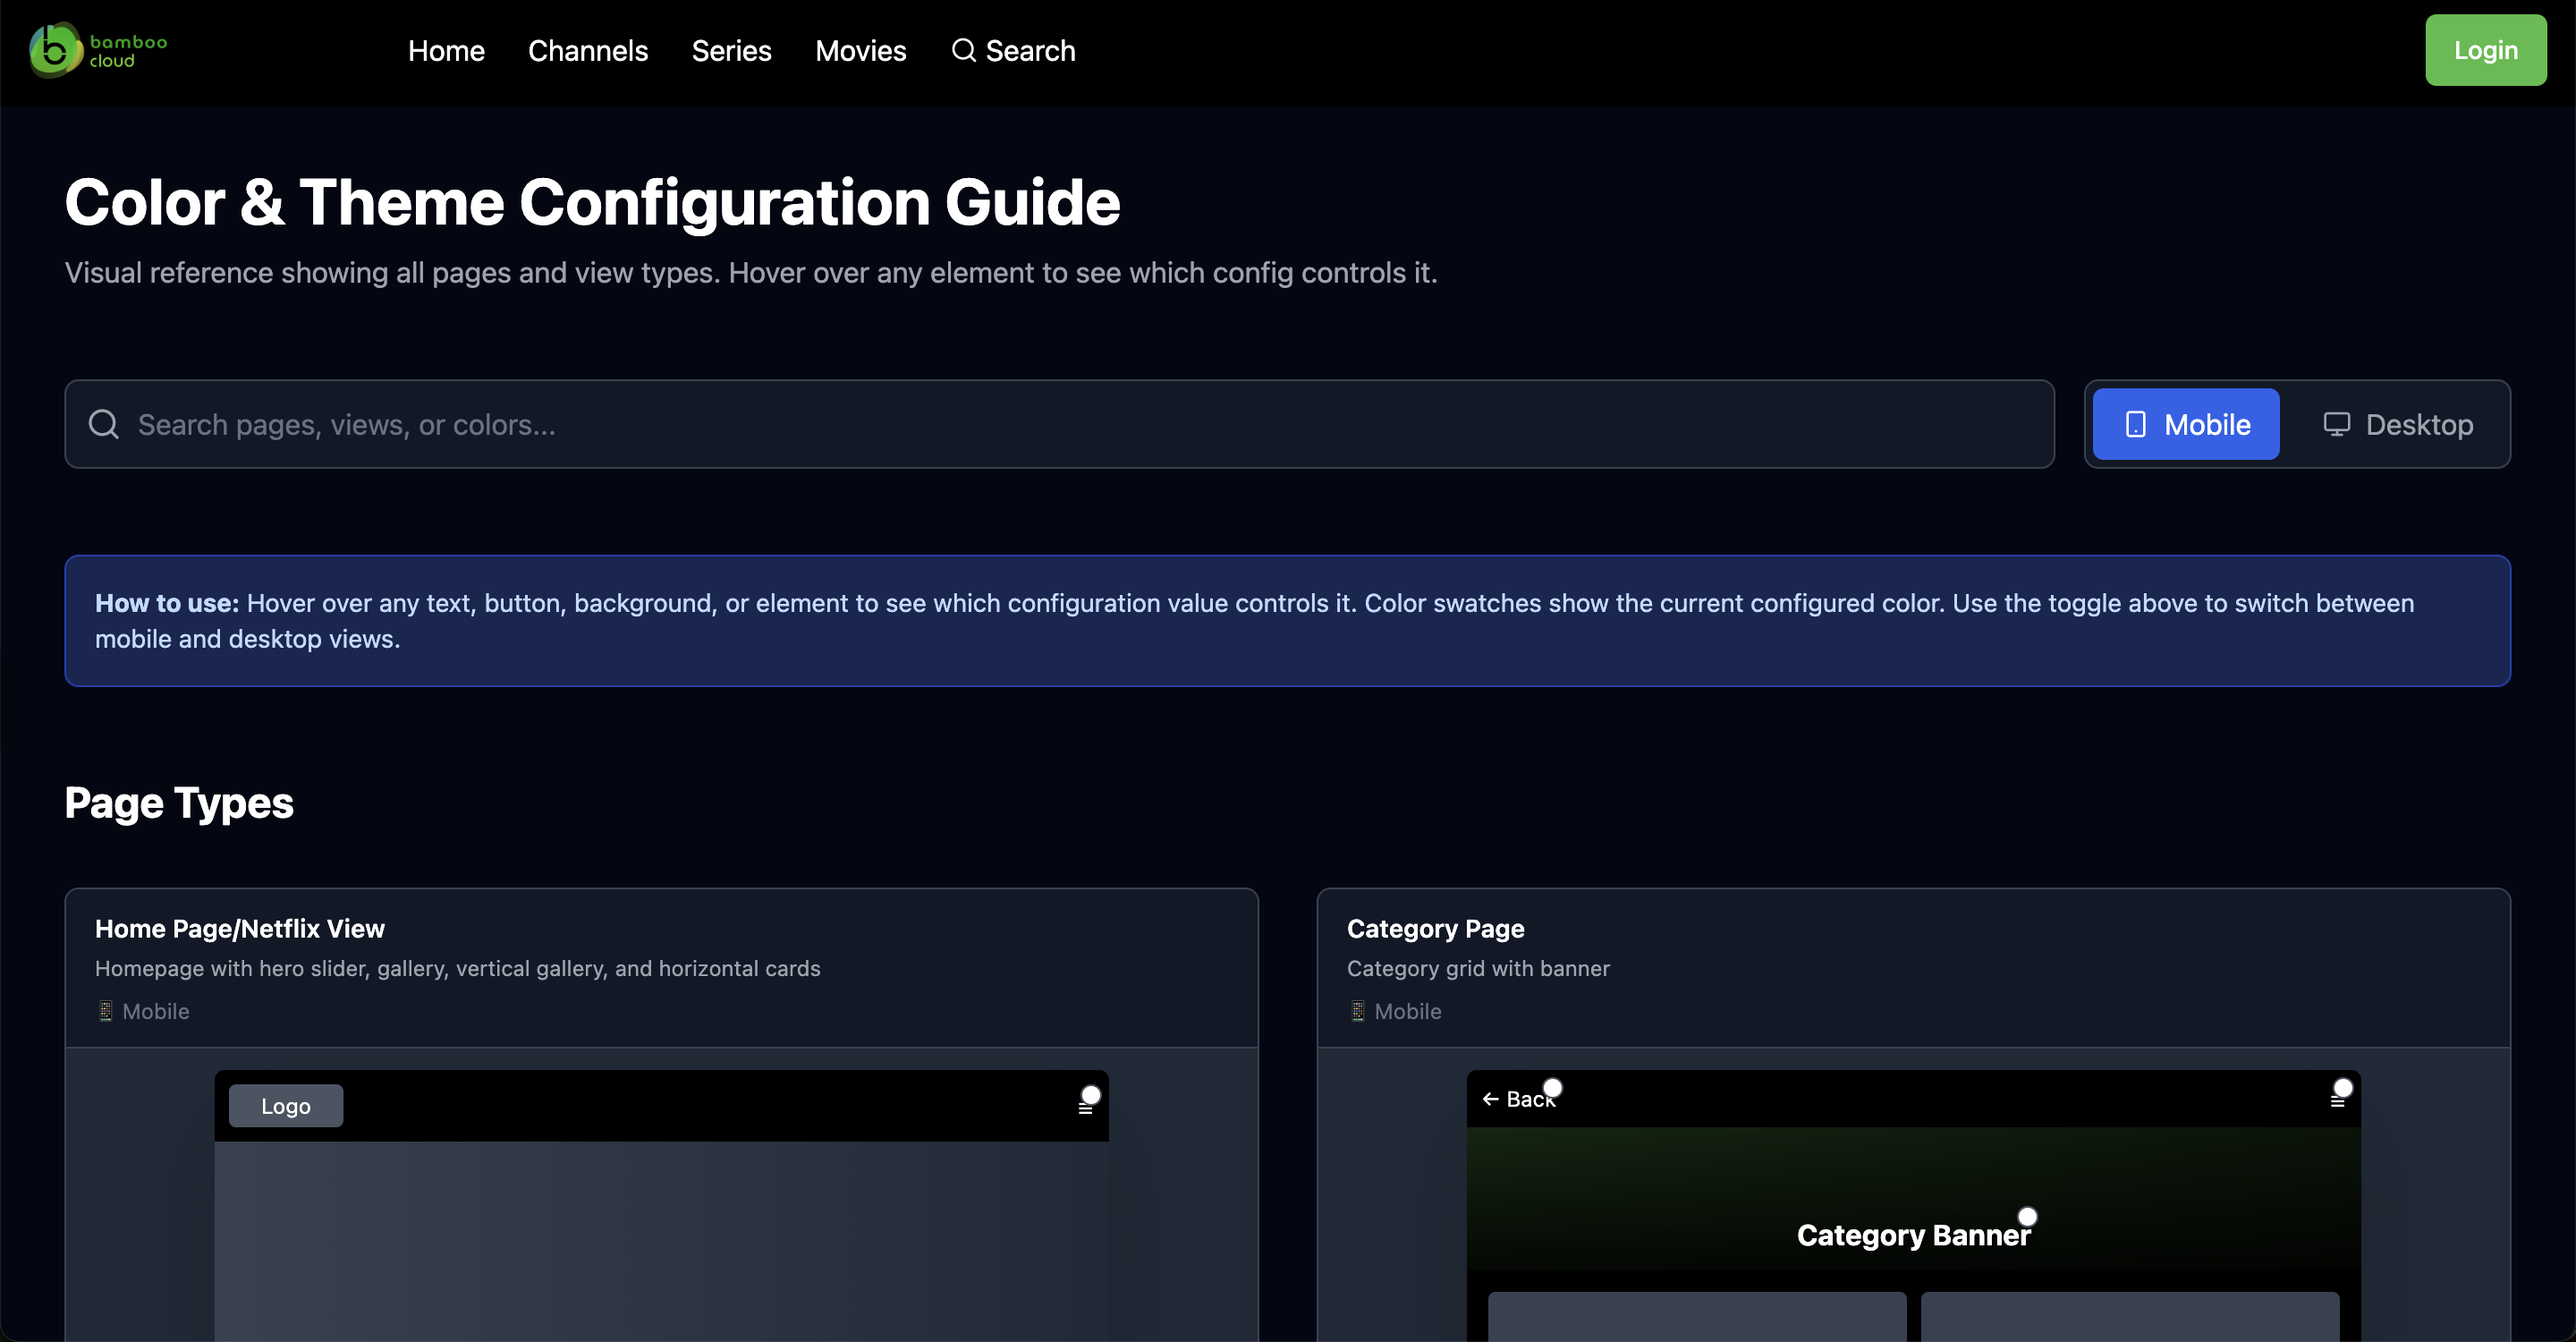2576x1342 pixels.
Task: Select the Mobile view toggle
Action: [x=2186, y=424]
